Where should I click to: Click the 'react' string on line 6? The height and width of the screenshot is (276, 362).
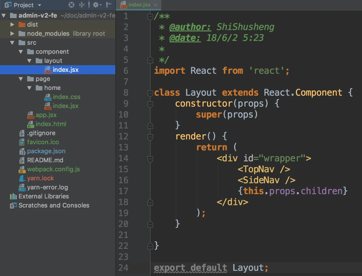(x=266, y=71)
